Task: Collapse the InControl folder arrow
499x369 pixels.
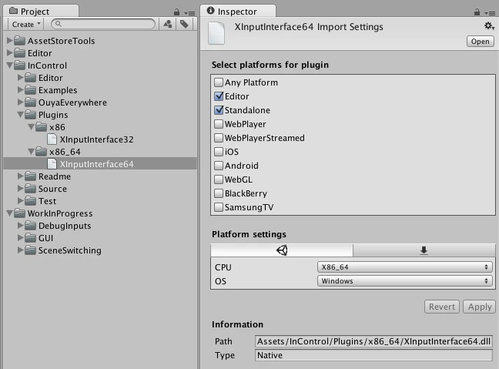Action: click(9, 65)
